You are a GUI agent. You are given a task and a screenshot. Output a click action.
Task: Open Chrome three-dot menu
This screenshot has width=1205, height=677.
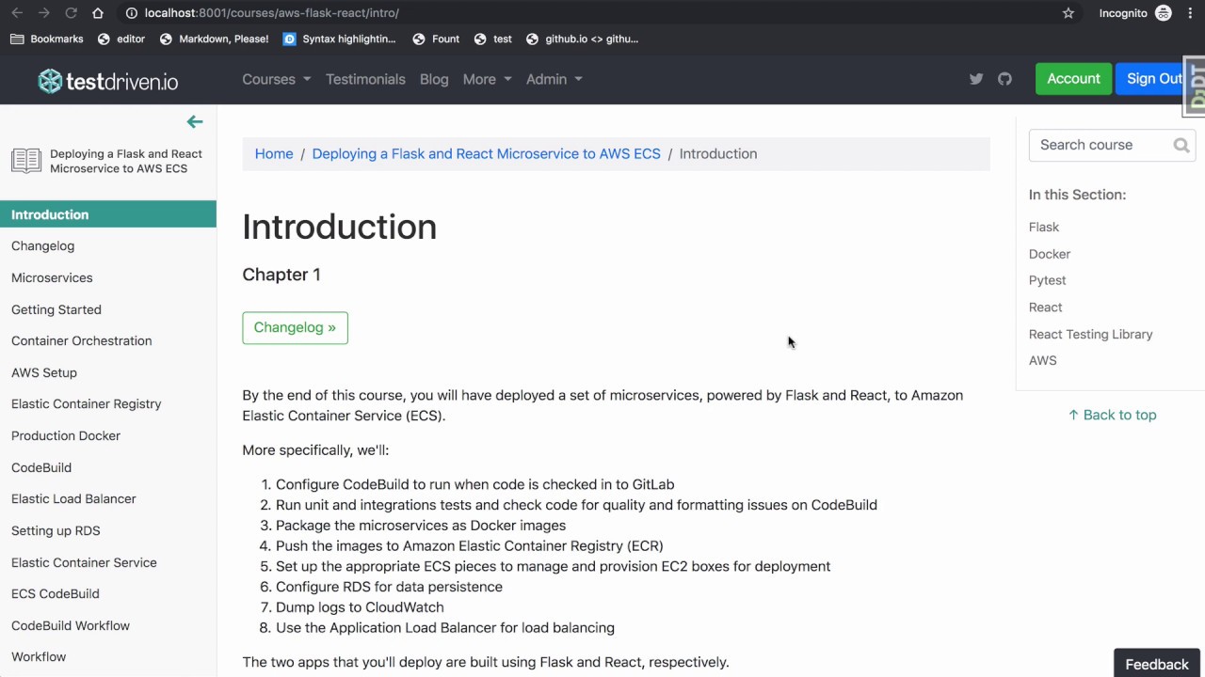click(1190, 13)
